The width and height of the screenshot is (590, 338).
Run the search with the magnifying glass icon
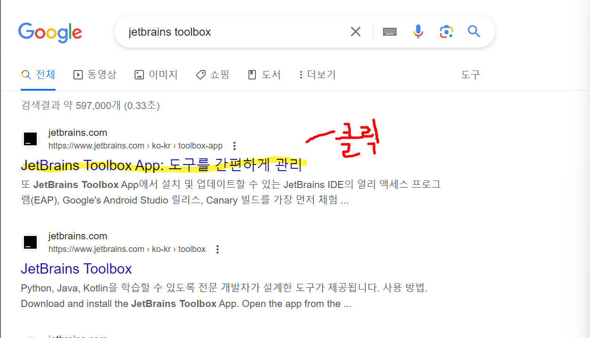click(x=474, y=31)
